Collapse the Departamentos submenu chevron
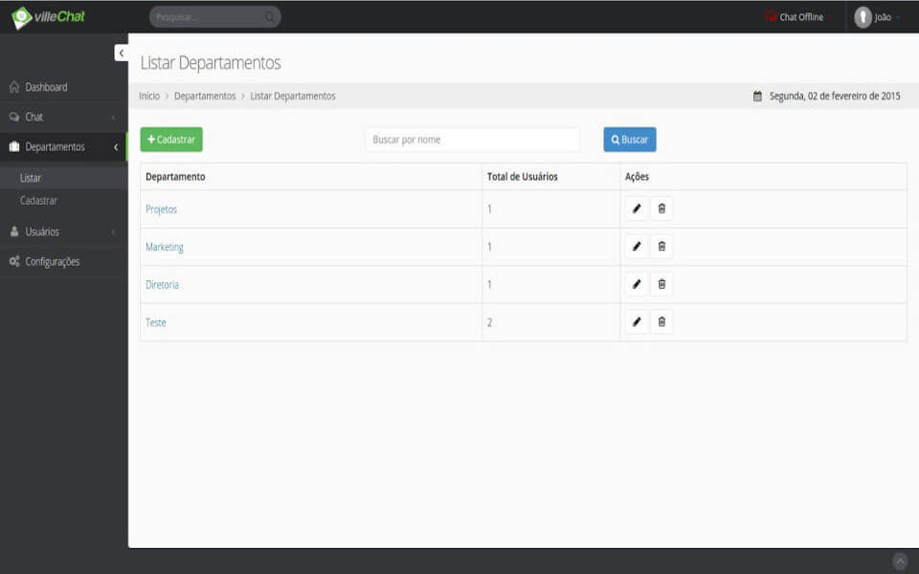919x574 pixels. (x=116, y=147)
